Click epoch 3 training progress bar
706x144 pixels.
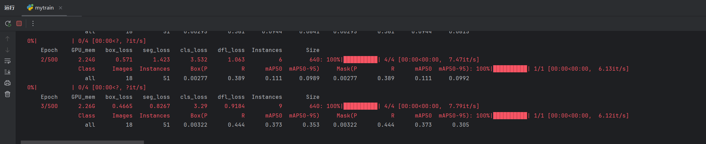(x=360, y=106)
